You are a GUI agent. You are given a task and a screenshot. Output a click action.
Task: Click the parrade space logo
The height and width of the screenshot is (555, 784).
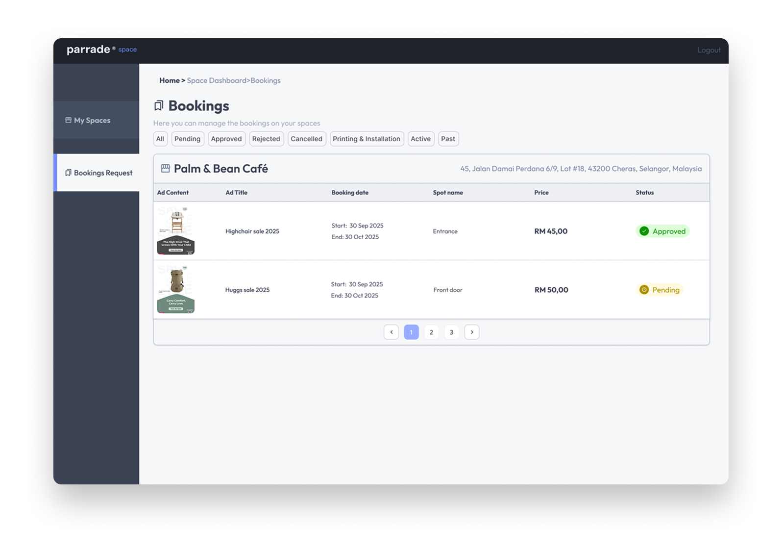101,50
